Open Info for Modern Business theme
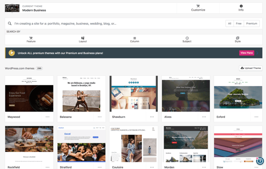Image resolution: width=266 pixels, height=169 pixels. [x=241, y=8]
